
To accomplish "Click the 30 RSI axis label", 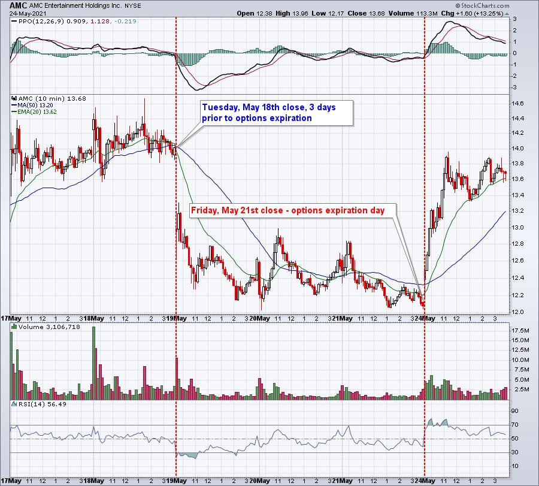I will [x=515, y=452].
